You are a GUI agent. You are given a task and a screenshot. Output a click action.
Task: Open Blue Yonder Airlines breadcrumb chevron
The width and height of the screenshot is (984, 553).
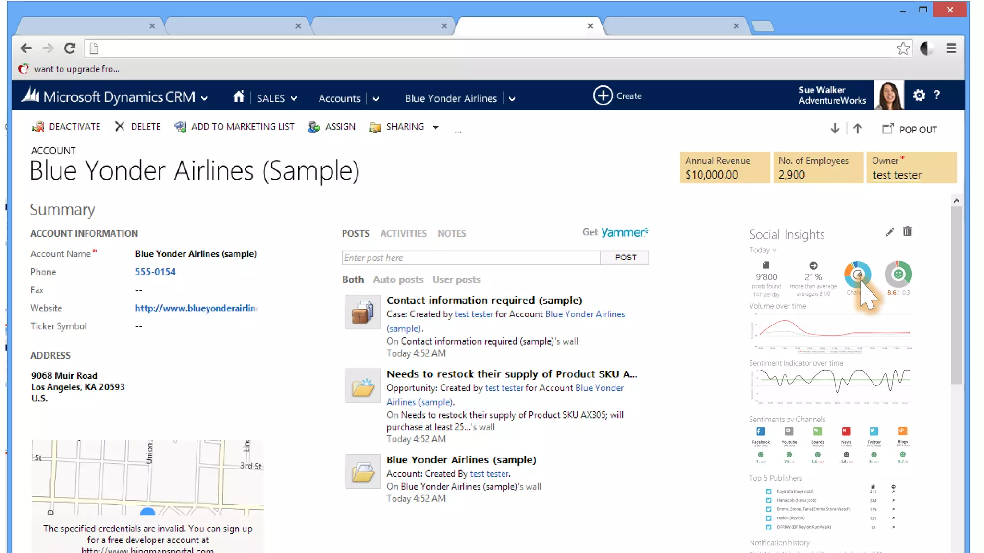pos(512,99)
